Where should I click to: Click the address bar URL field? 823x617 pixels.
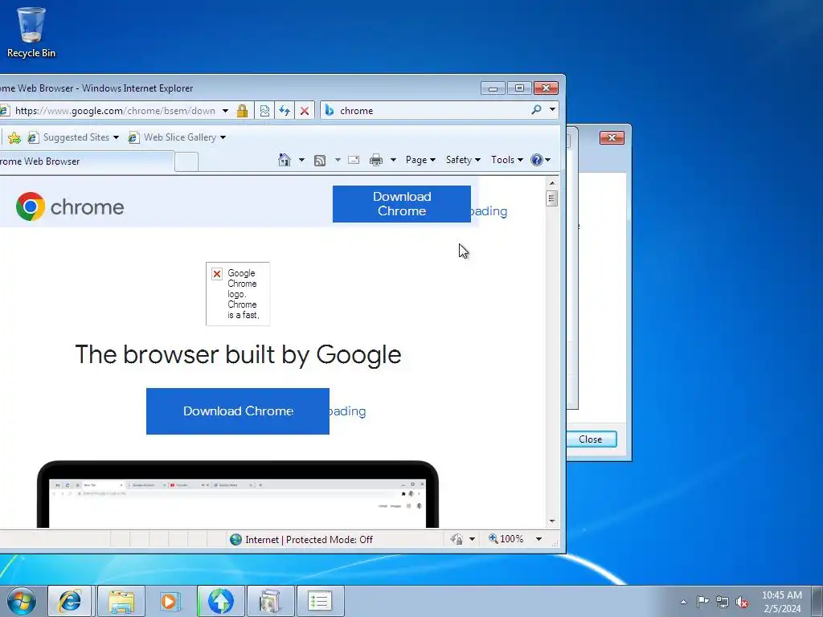click(x=114, y=111)
